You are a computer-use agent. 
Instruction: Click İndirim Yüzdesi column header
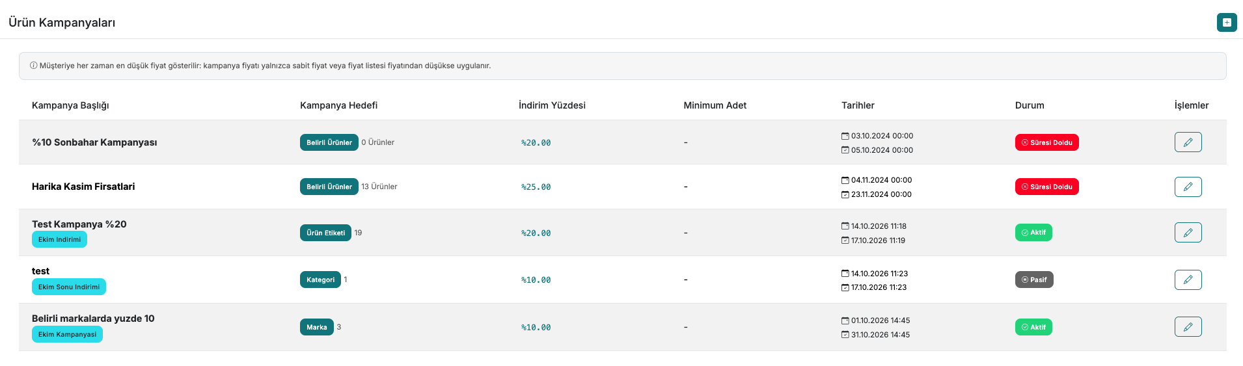coord(552,105)
